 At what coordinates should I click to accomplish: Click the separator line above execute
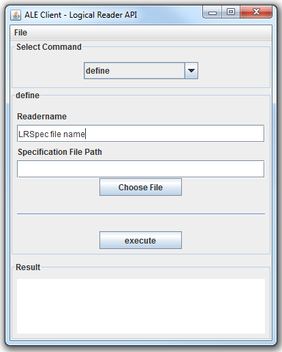tap(141, 214)
